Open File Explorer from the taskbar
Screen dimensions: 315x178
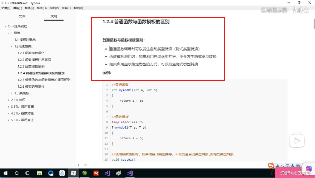click(39, 173)
